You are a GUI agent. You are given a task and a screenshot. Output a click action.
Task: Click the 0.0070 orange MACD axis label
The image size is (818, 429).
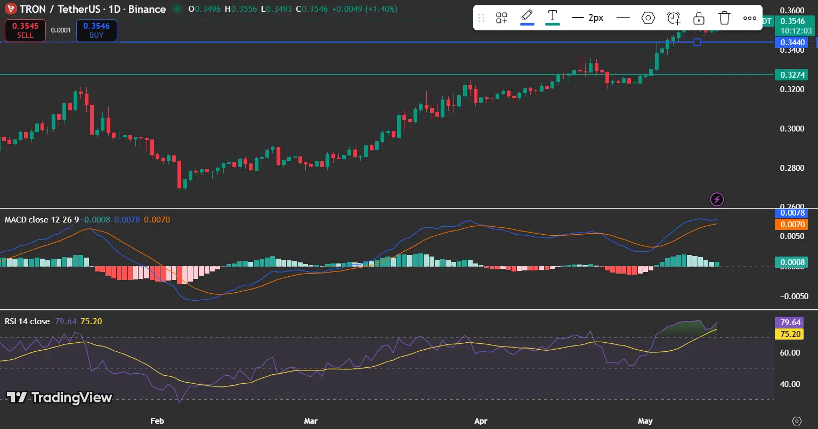point(791,224)
